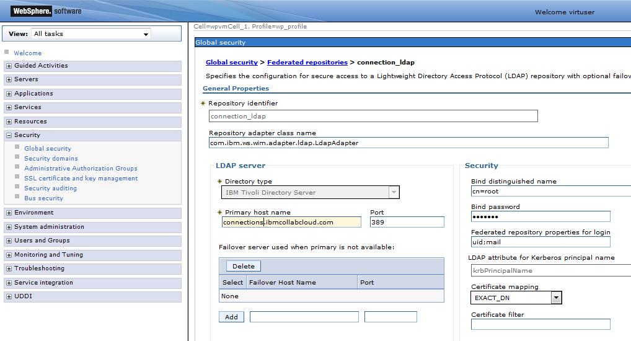Screen dimensions: 631x341
Task: Click the Add failover button
Action: 231,317
